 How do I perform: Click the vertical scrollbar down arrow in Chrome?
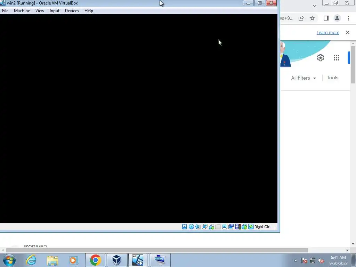tap(353, 244)
